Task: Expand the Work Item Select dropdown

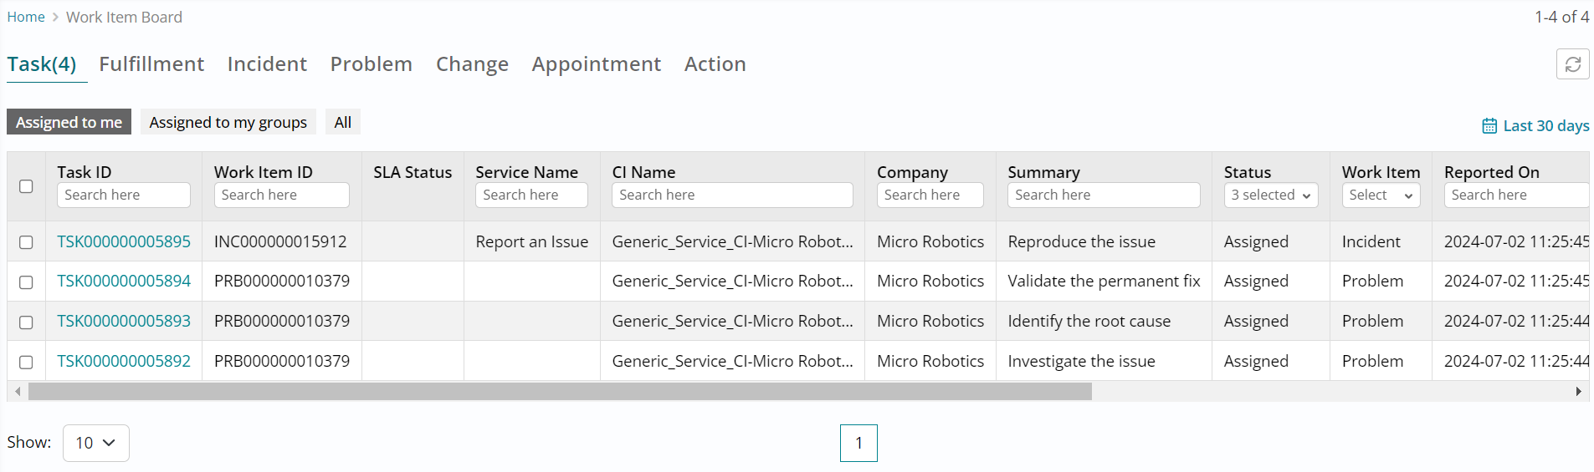Action: [1381, 195]
